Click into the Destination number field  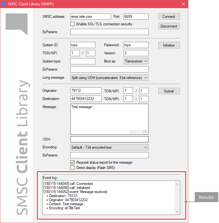(86, 99)
